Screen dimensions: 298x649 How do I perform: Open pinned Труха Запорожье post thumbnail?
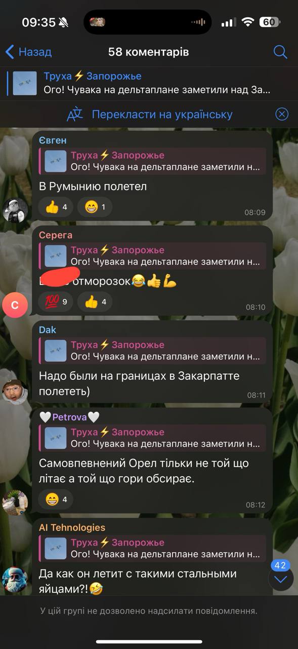coord(25,83)
